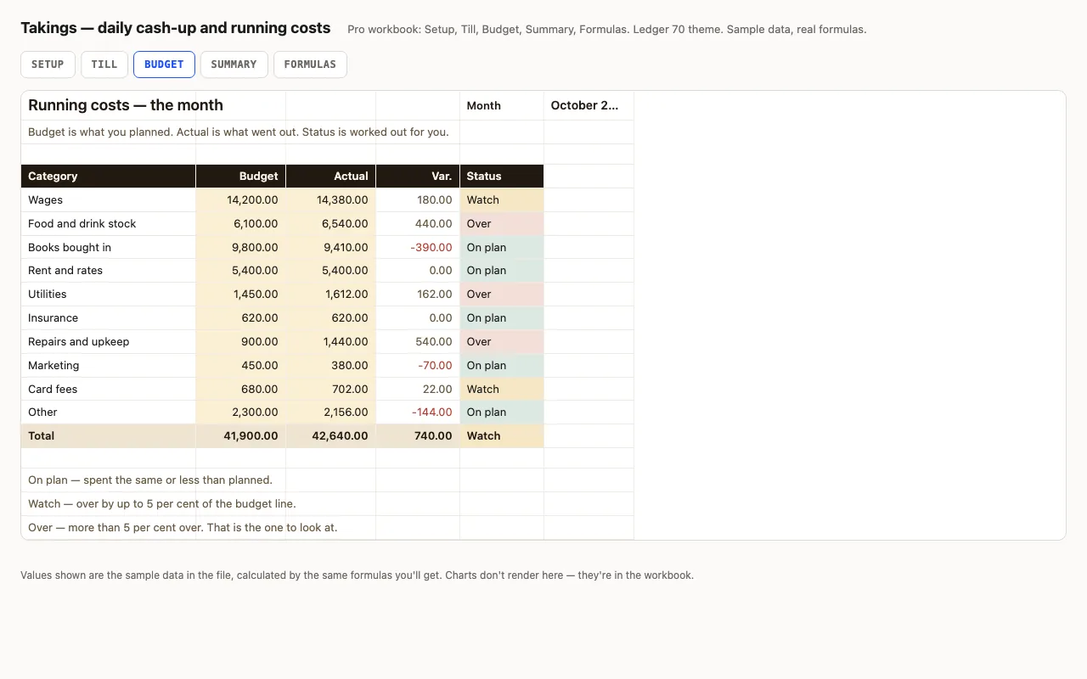Select Utilities actual value 1,612.00

pos(331,295)
